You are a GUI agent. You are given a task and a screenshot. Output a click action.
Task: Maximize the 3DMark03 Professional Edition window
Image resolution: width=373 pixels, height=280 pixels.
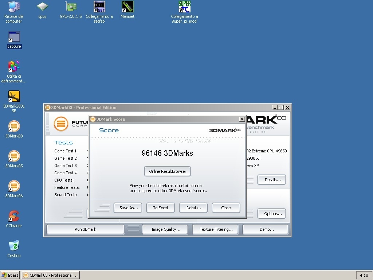click(x=281, y=108)
